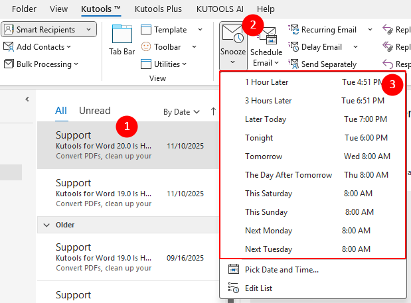Click the Delay Email icon

(293, 47)
